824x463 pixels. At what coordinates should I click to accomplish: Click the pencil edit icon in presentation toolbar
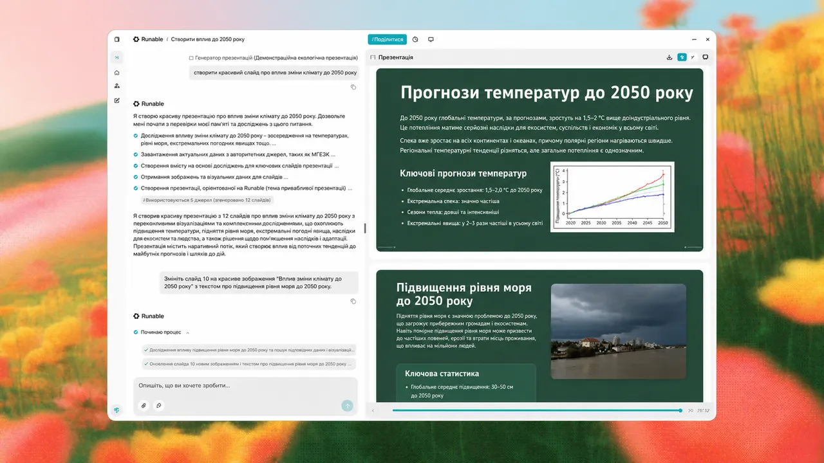[x=693, y=57]
